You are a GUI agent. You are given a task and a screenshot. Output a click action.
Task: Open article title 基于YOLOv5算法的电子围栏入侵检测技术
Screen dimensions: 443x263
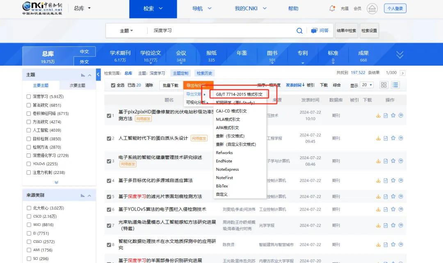click(x=162, y=209)
